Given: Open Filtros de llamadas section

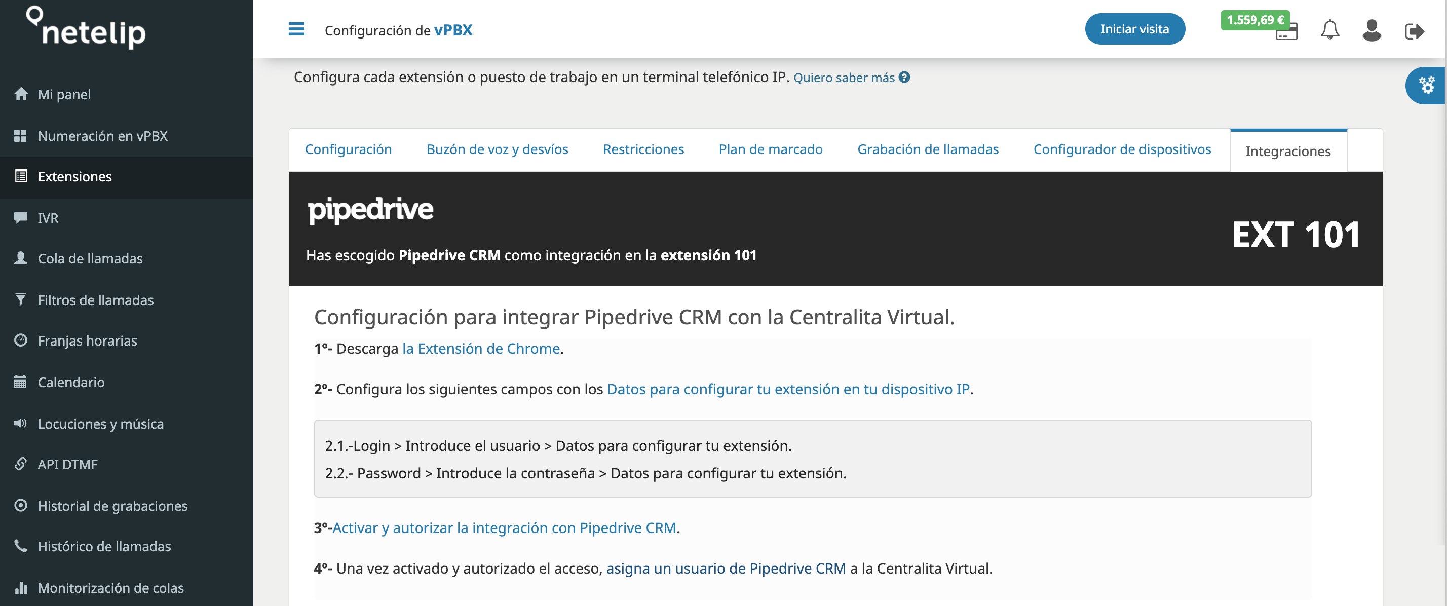Looking at the screenshot, I should [x=126, y=300].
